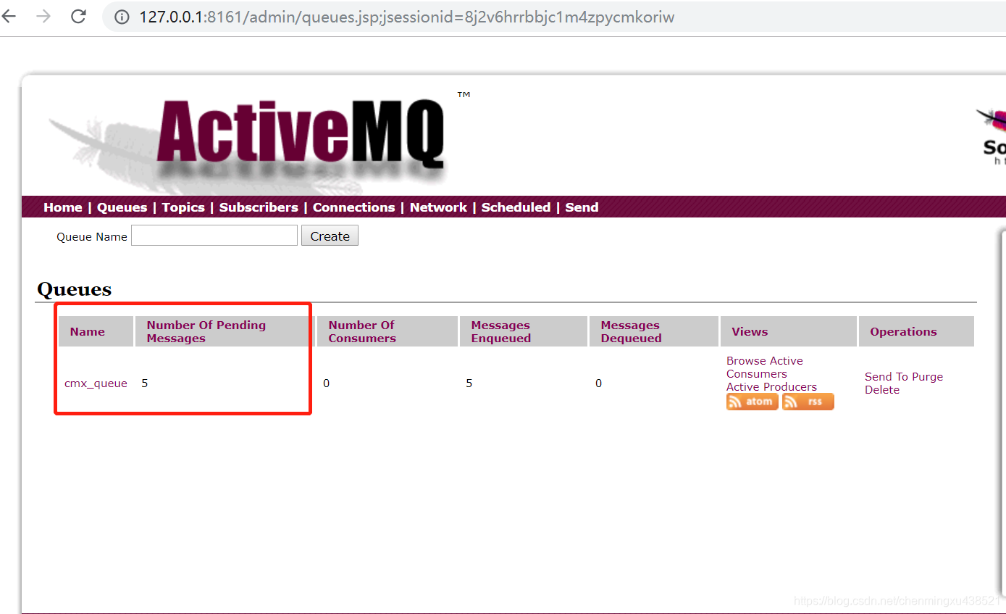The height and width of the screenshot is (614, 1006).
Task: Click the Messages Enqueued value 5
Action: pos(469,383)
